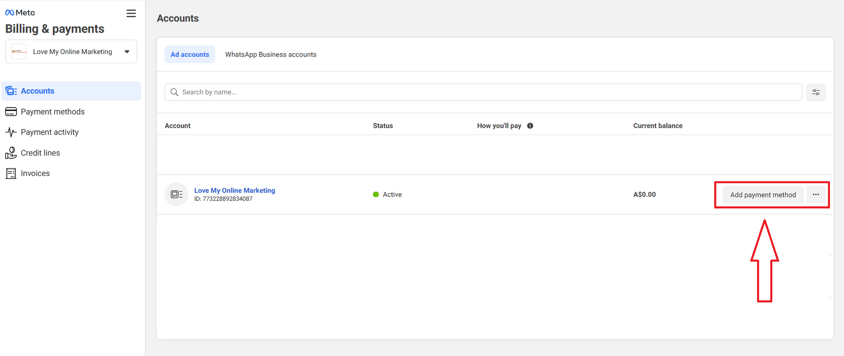View Invoices page
This screenshot has height=356, width=844.
[35, 173]
